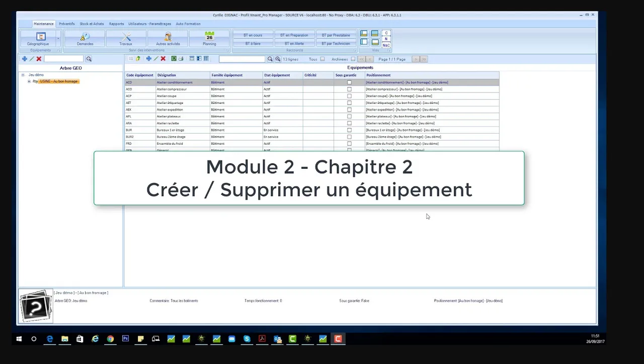Click the equipment search magnifier icon

point(270,59)
